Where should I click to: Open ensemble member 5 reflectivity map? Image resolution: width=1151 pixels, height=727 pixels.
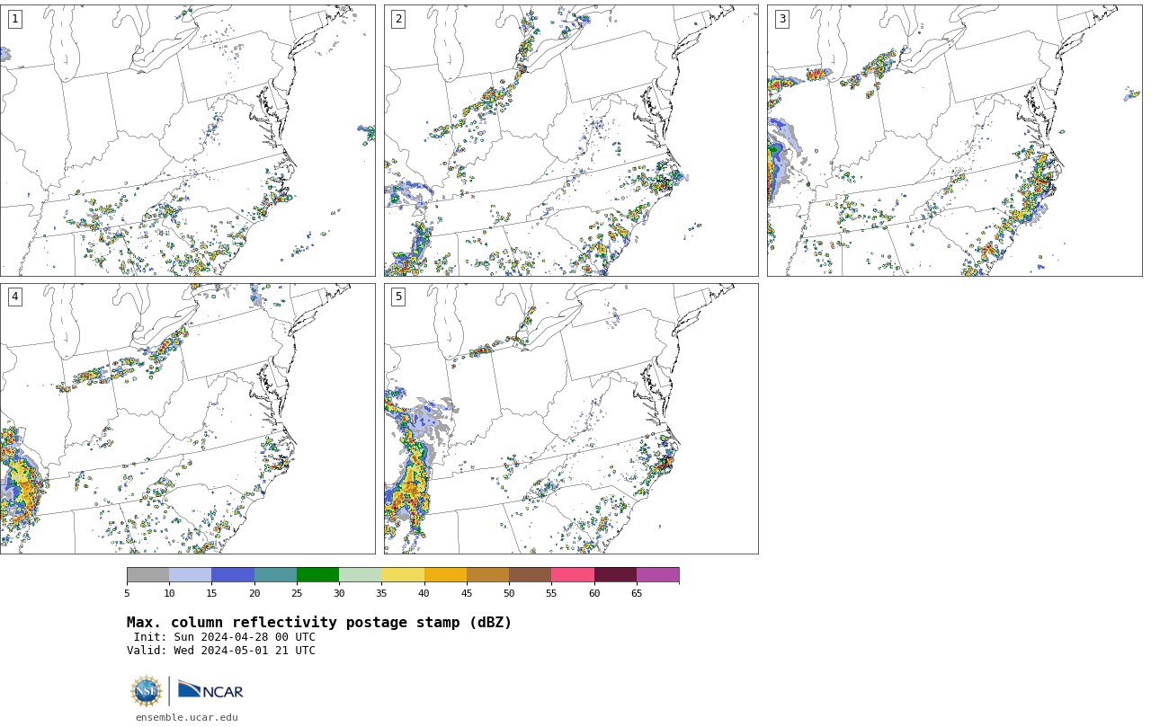(571, 419)
